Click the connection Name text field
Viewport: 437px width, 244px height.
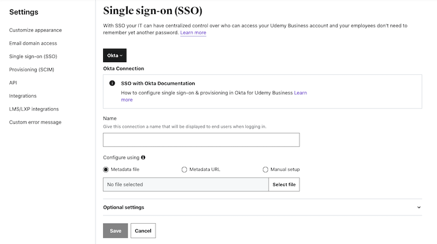(201, 140)
